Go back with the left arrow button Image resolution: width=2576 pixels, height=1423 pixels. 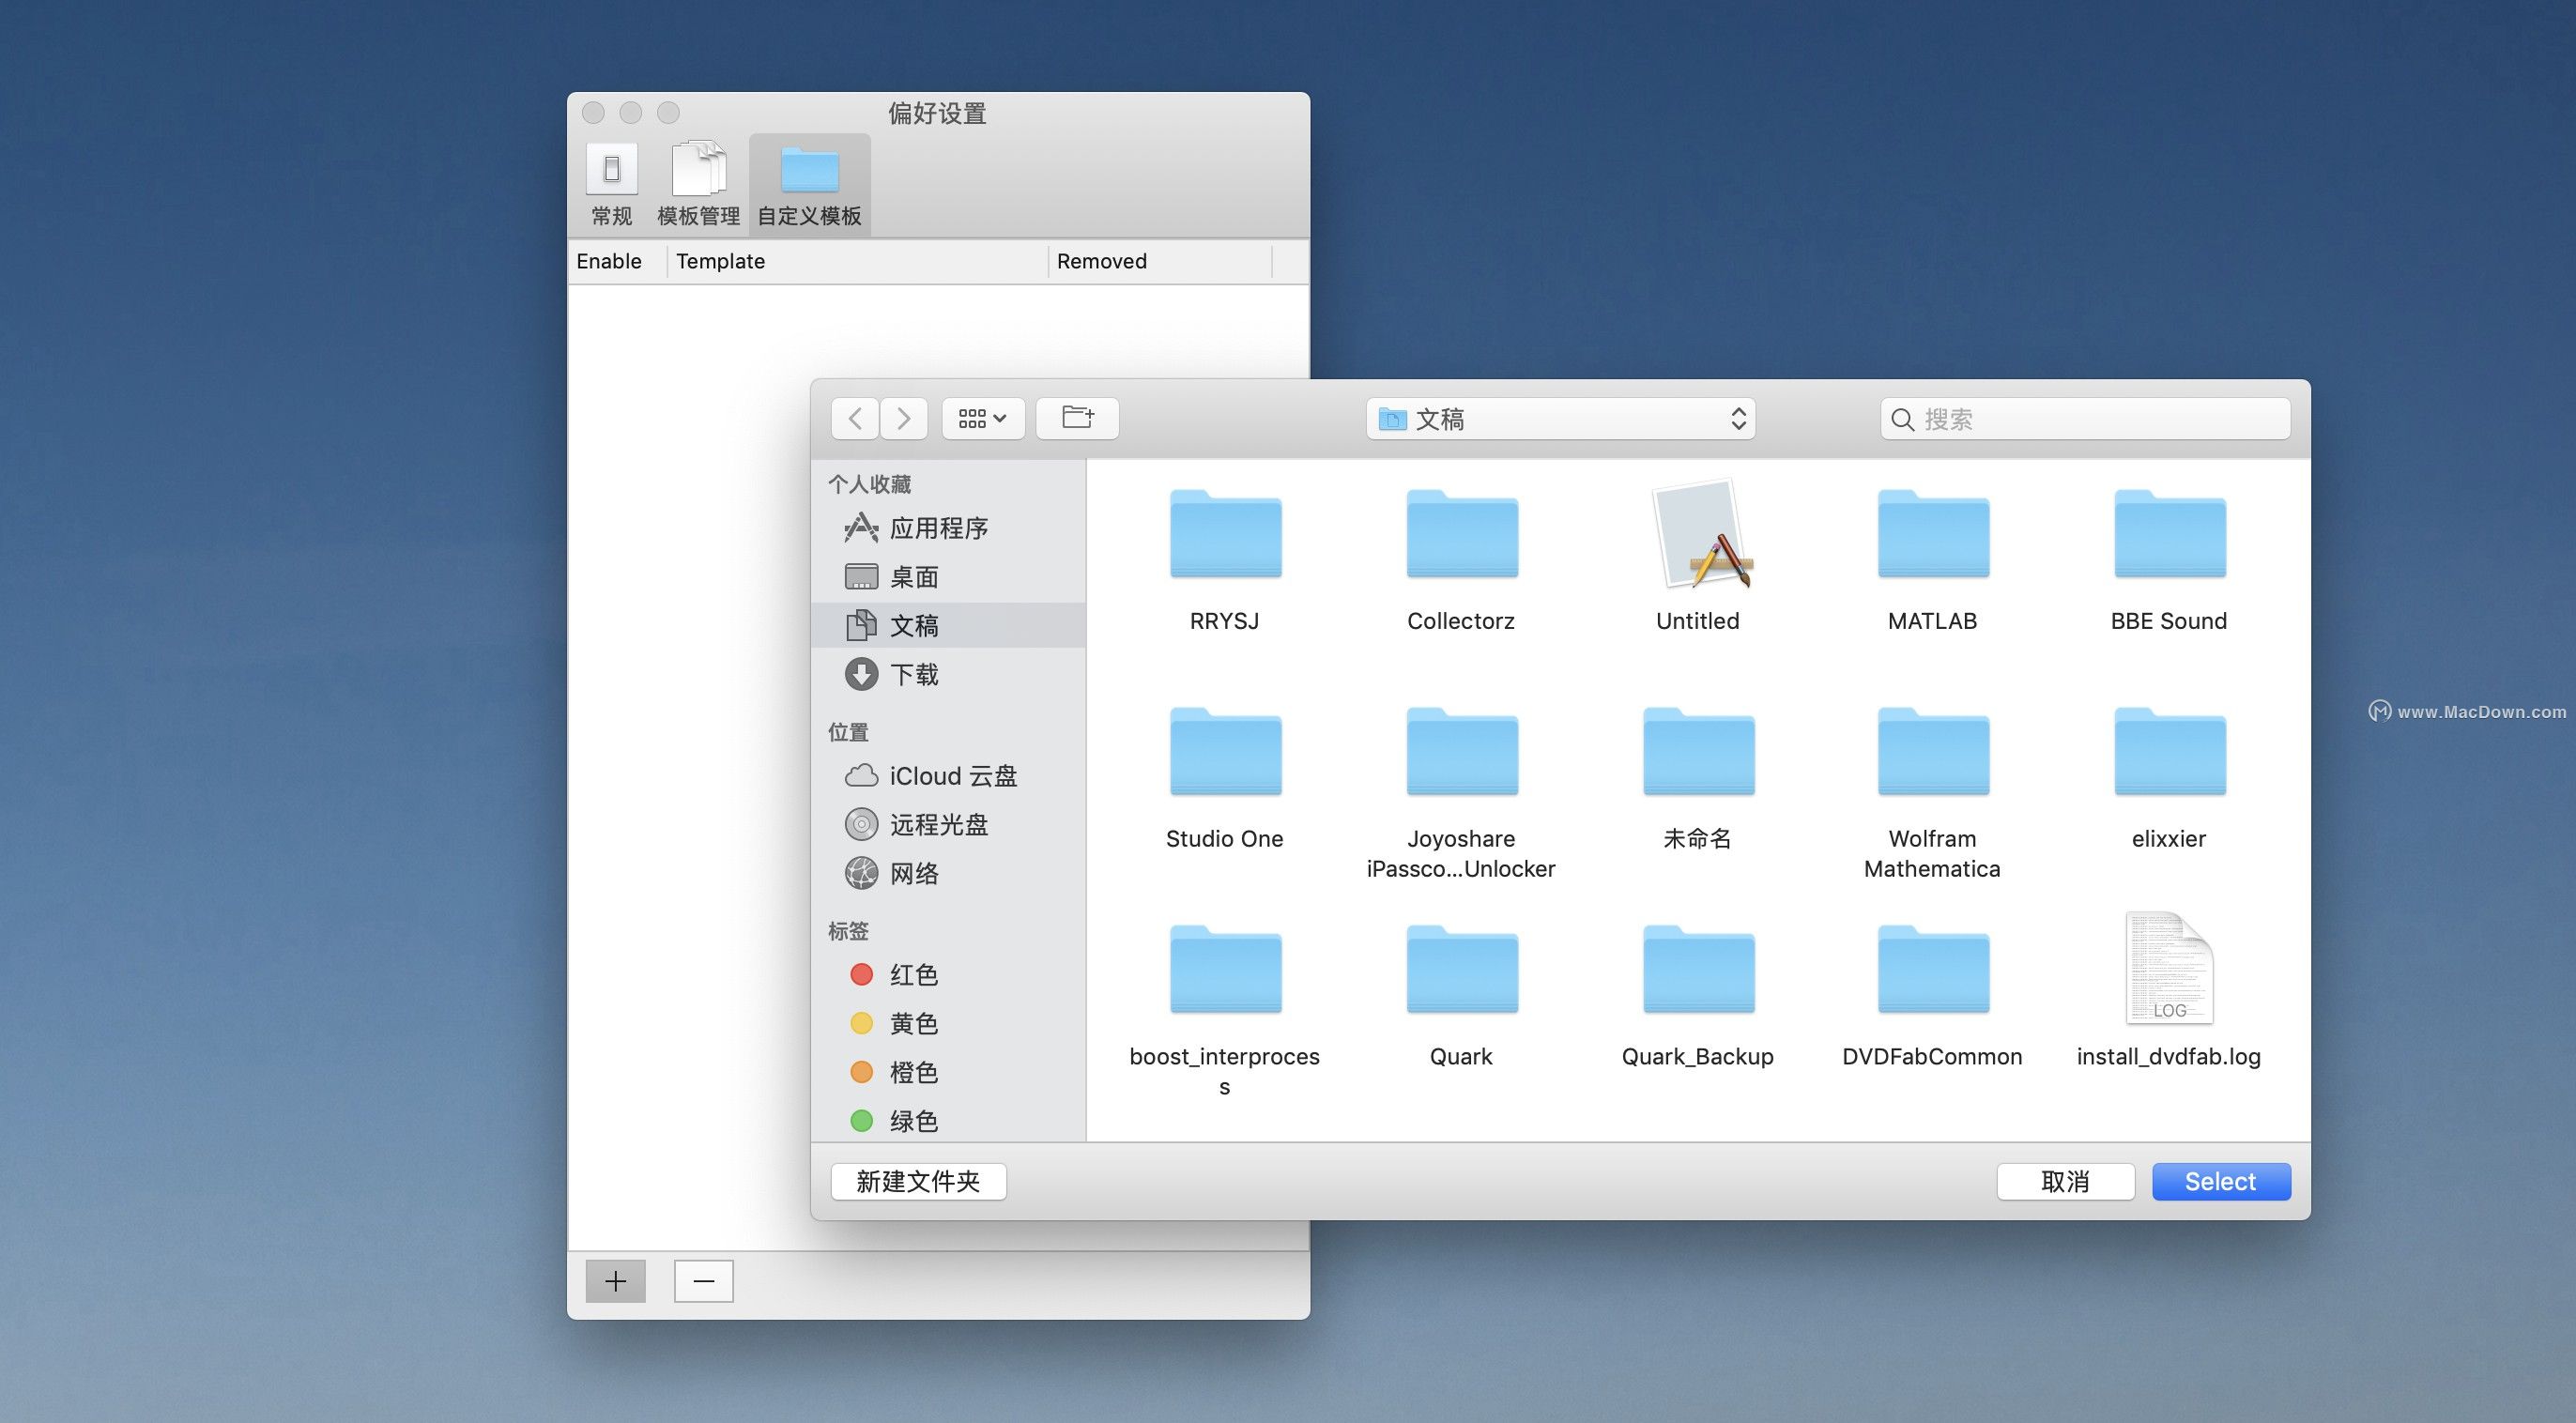point(855,418)
